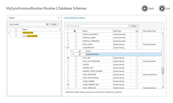
Task: Expand the FLAG_WO_RELEASED row
Action: [x=68, y=61]
